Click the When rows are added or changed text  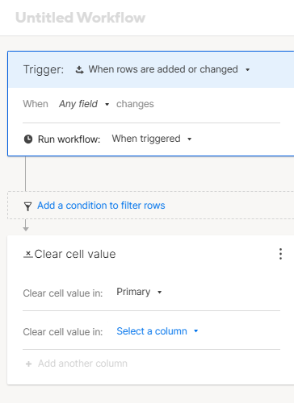pyautogui.click(x=163, y=69)
